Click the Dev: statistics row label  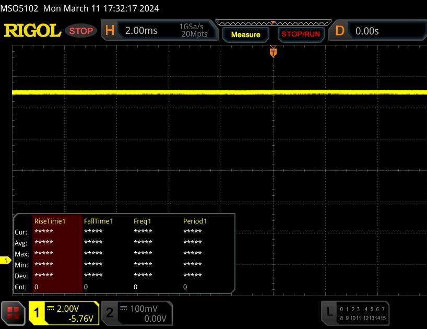(21, 276)
